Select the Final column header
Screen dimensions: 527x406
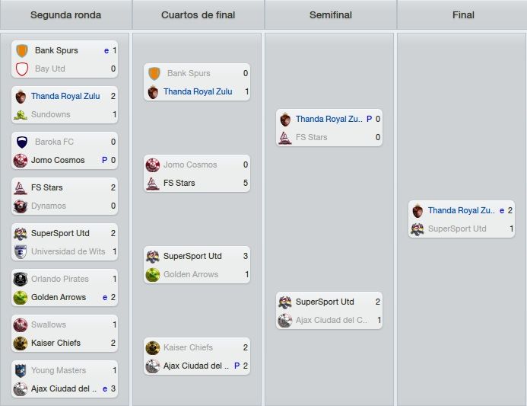point(462,14)
